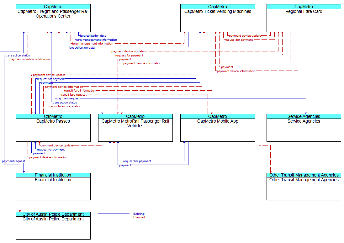Image resolution: width=344 pixels, height=243 pixels.
Task: Click the dashed red Planned legend line
Action: tap(114, 217)
